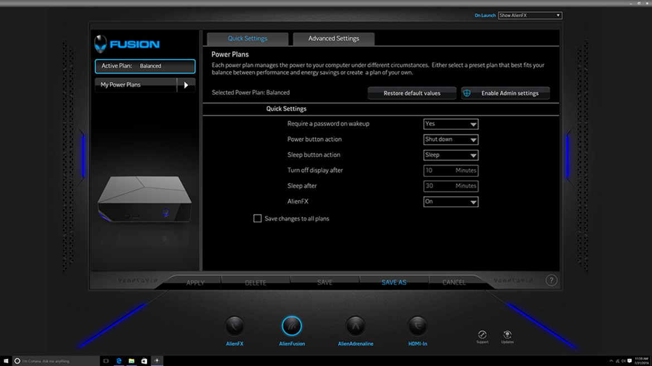
Task: Open the AlienAdrenaline module icon
Action: [355, 326]
